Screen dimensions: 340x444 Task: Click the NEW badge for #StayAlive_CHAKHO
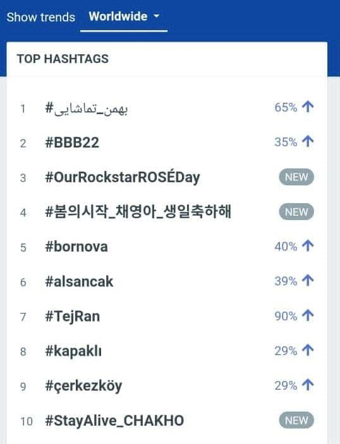pos(296,420)
